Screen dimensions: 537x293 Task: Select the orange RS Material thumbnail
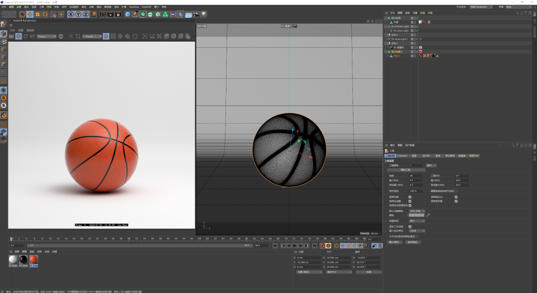pos(33,259)
